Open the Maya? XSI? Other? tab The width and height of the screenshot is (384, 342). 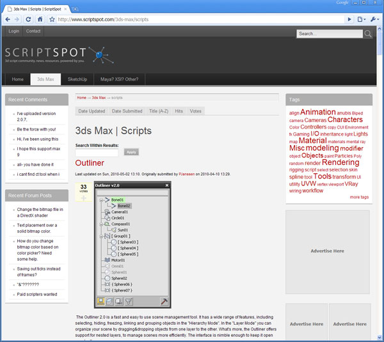pyautogui.click(x=119, y=79)
